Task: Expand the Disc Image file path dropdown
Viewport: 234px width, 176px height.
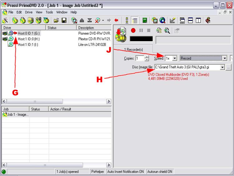Action: [x=222, y=67]
